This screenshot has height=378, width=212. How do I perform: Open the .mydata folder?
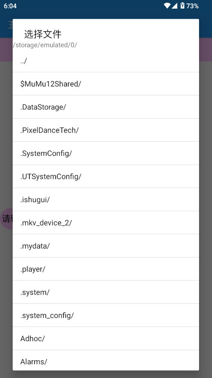click(x=106, y=246)
